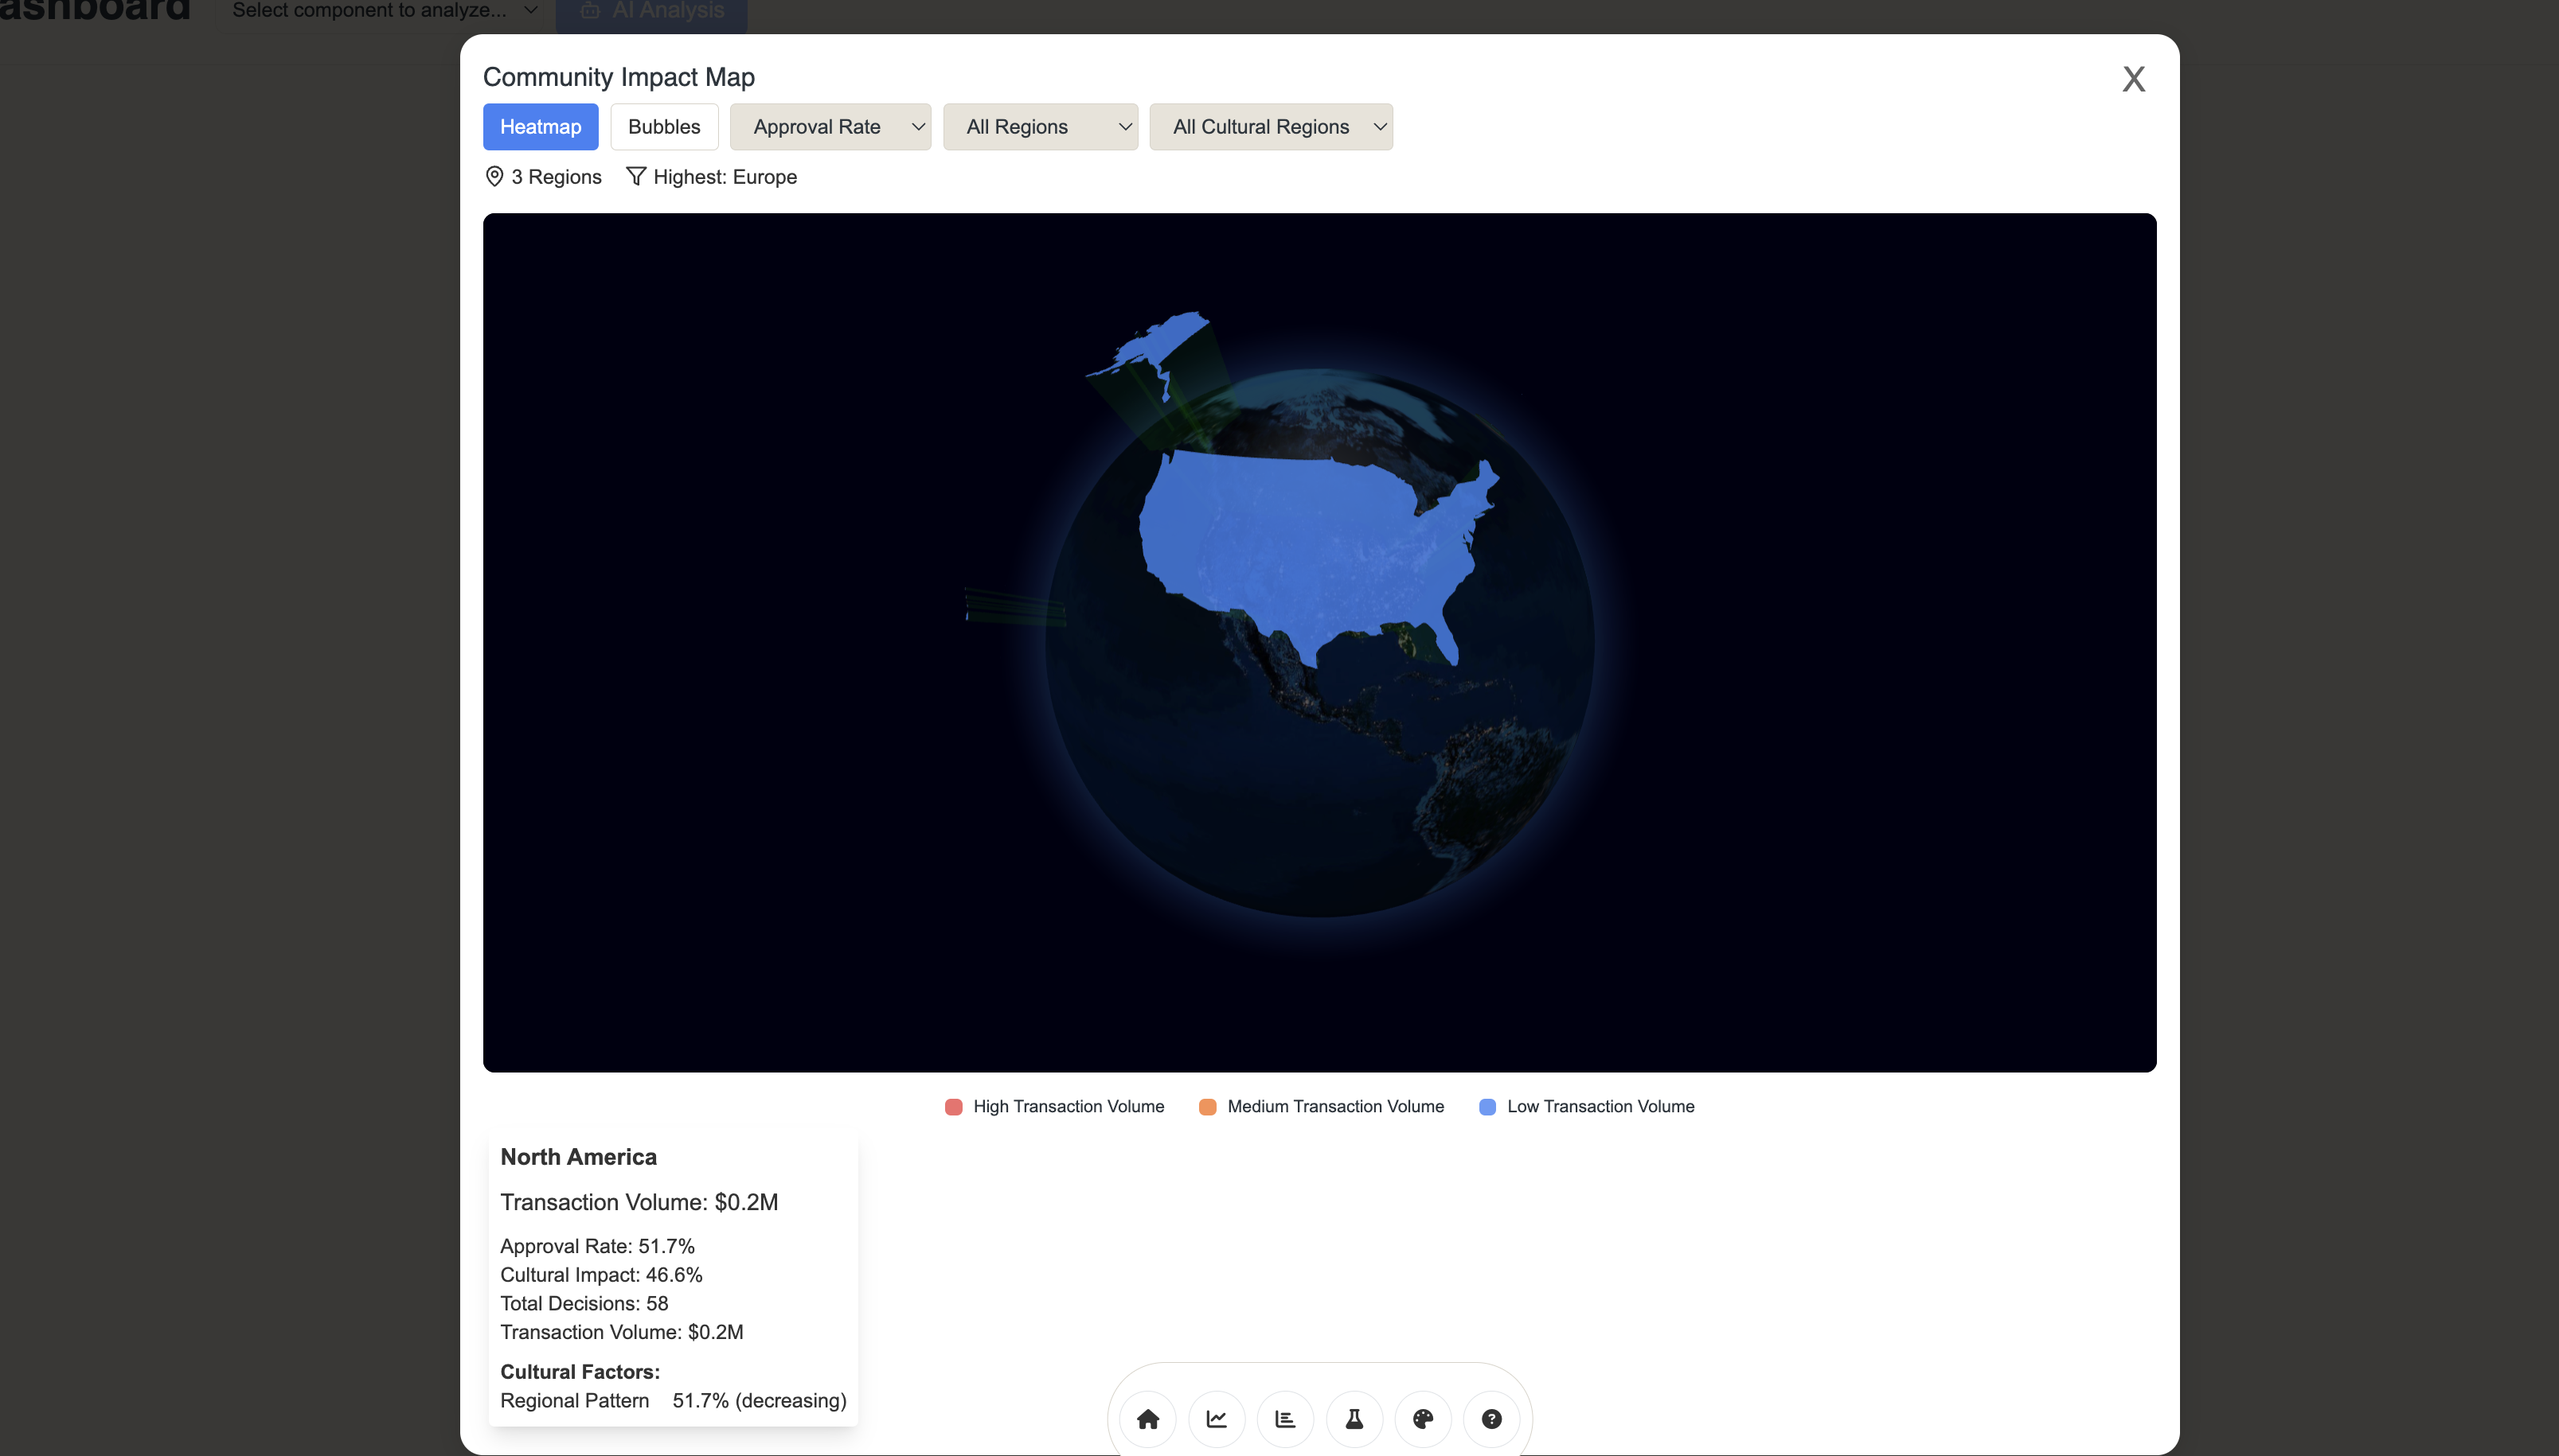Viewport: 2559px width, 1456px height.
Task: Click the High Transaction Volume legend swatch
Action: point(953,1106)
